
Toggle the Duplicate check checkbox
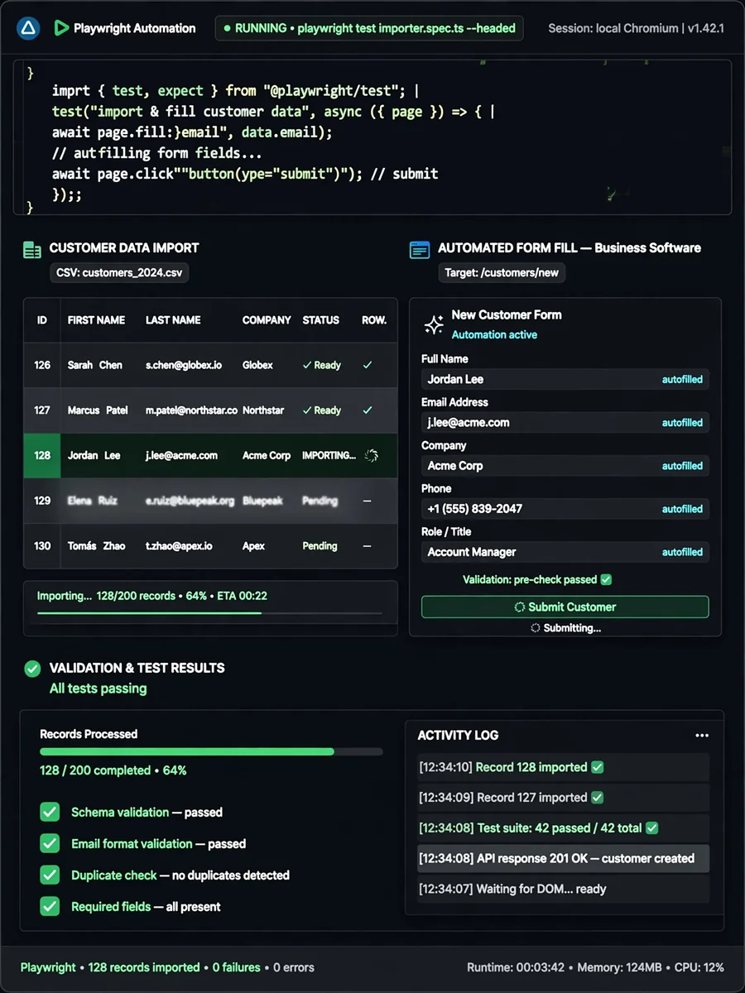50,875
